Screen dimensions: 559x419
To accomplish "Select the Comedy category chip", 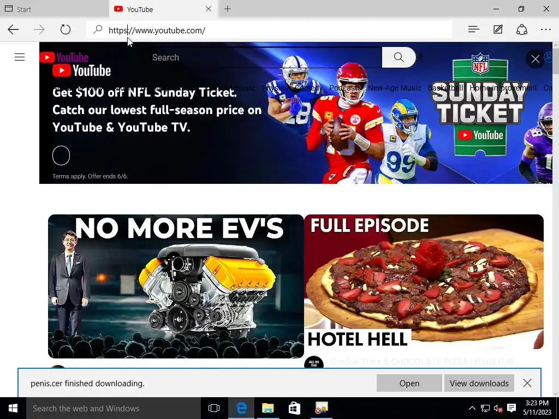I will click(309, 88).
